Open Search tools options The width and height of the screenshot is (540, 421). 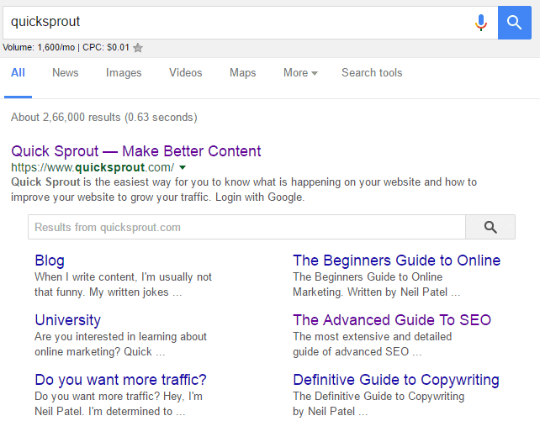pos(372,72)
